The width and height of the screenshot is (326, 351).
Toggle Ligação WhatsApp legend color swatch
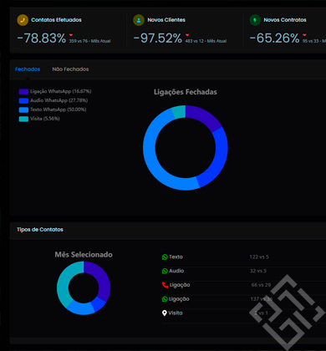tap(23, 92)
